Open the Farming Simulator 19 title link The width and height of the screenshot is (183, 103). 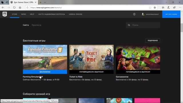[x=33, y=77]
